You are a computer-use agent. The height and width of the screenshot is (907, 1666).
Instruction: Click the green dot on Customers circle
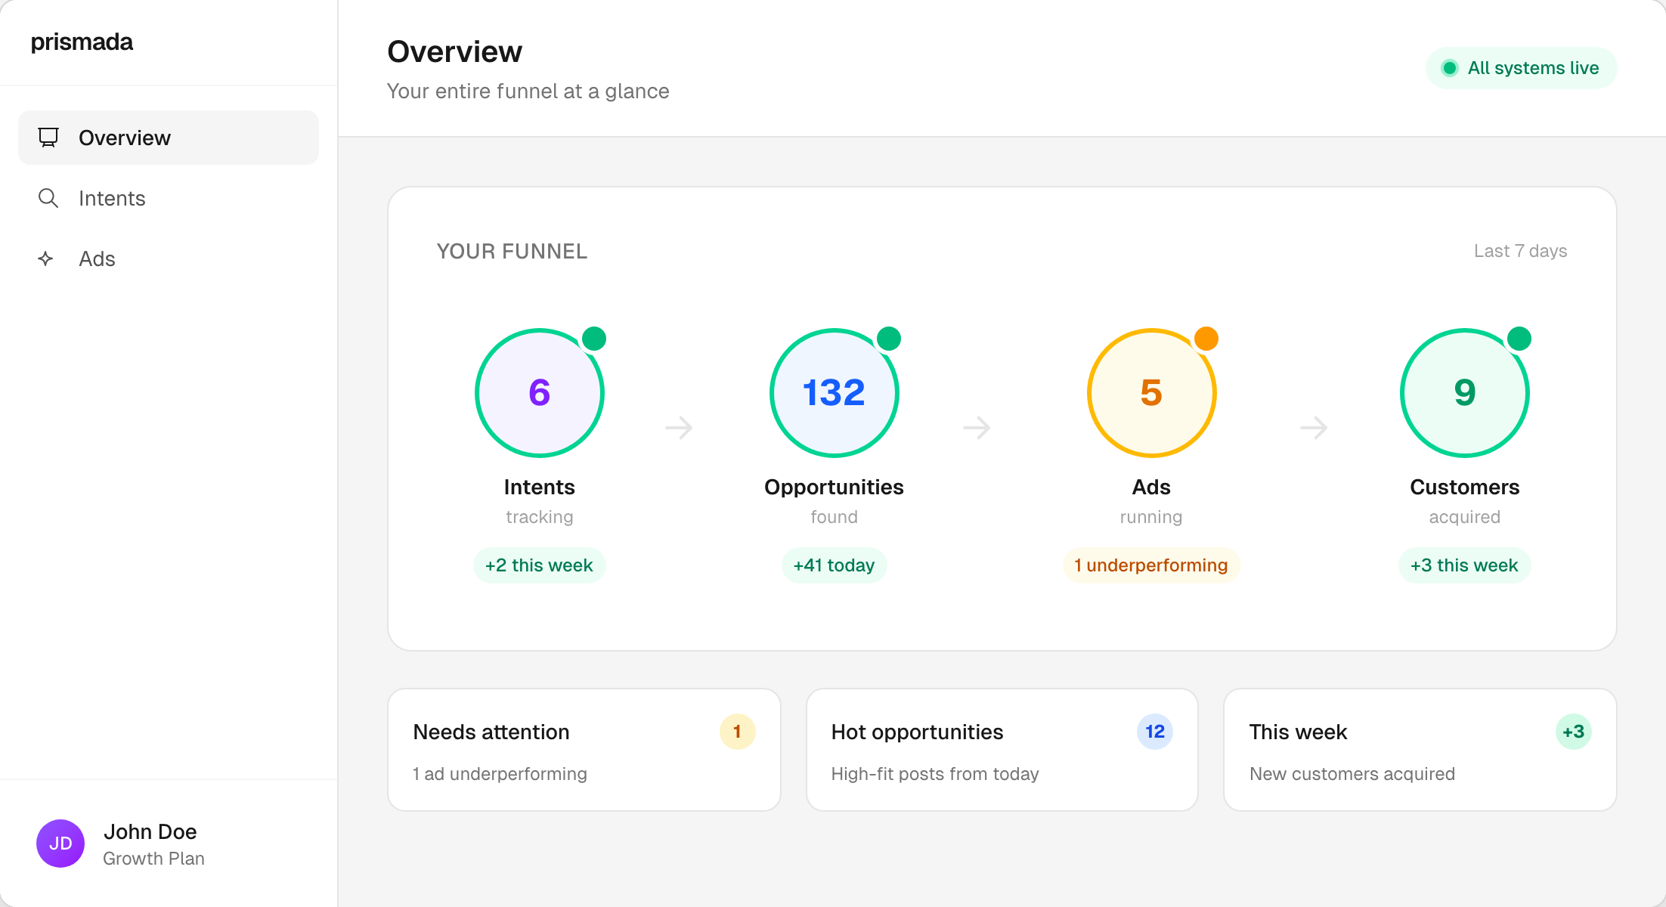[x=1519, y=339]
